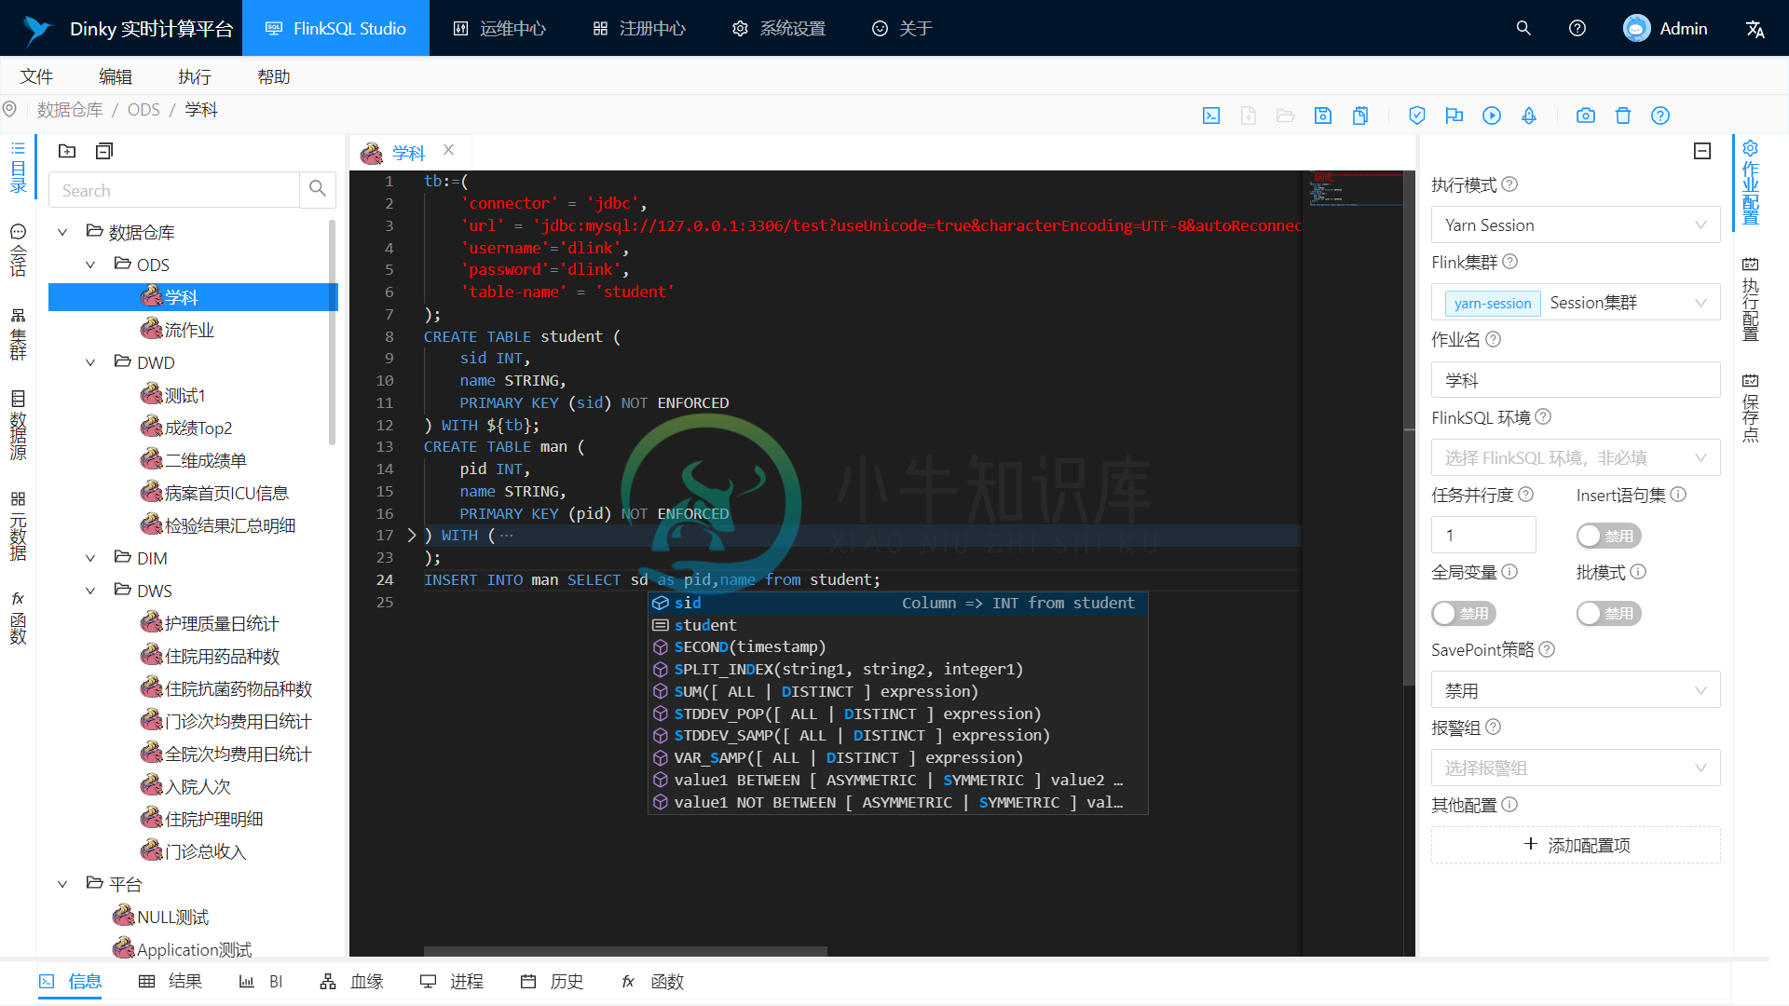Expand the SavePoint策略 禁用 dropdown
This screenshot has width=1789, height=1006.
click(x=1577, y=689)
